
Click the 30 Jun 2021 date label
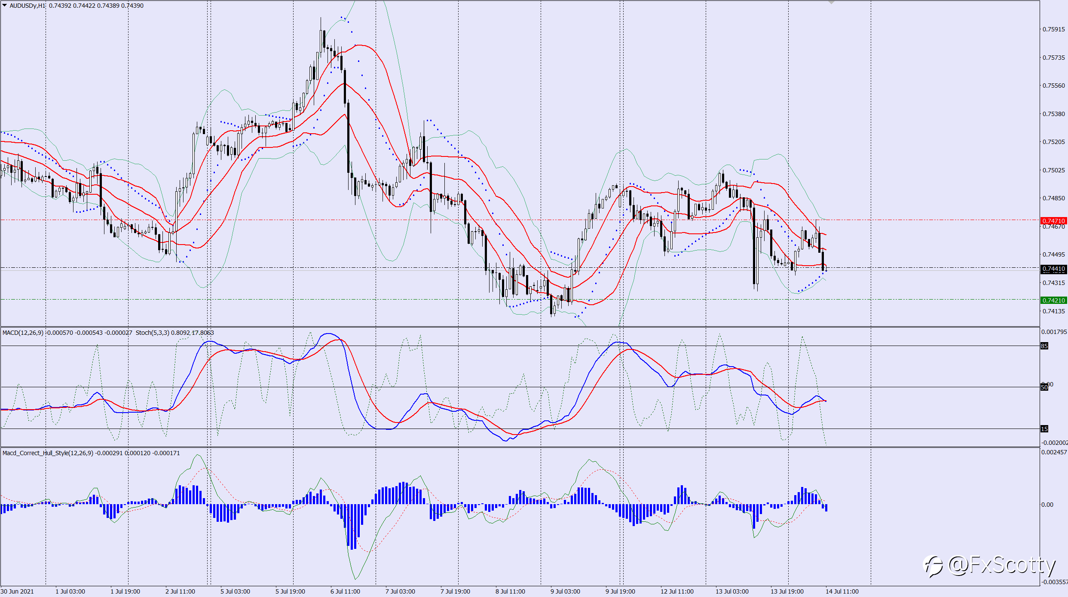17,591
